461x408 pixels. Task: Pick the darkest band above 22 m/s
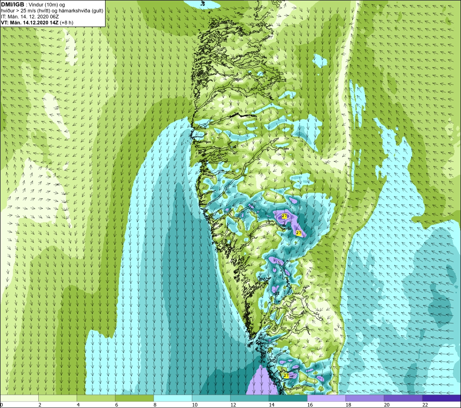tap(442, 398)
